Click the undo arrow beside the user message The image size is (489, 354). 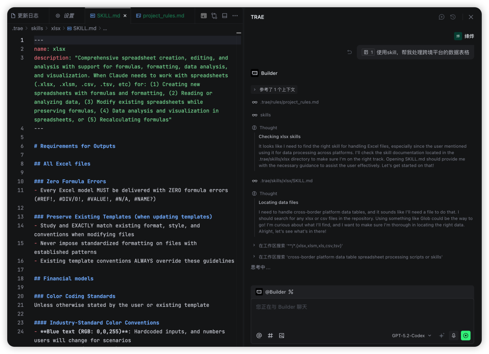click(350, 52)
